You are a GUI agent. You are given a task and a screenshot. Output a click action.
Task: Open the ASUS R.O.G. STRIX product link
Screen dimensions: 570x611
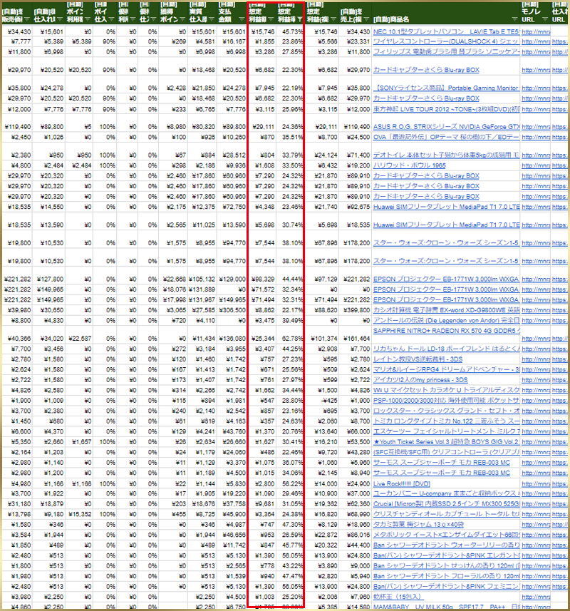[x=446, y=127]
